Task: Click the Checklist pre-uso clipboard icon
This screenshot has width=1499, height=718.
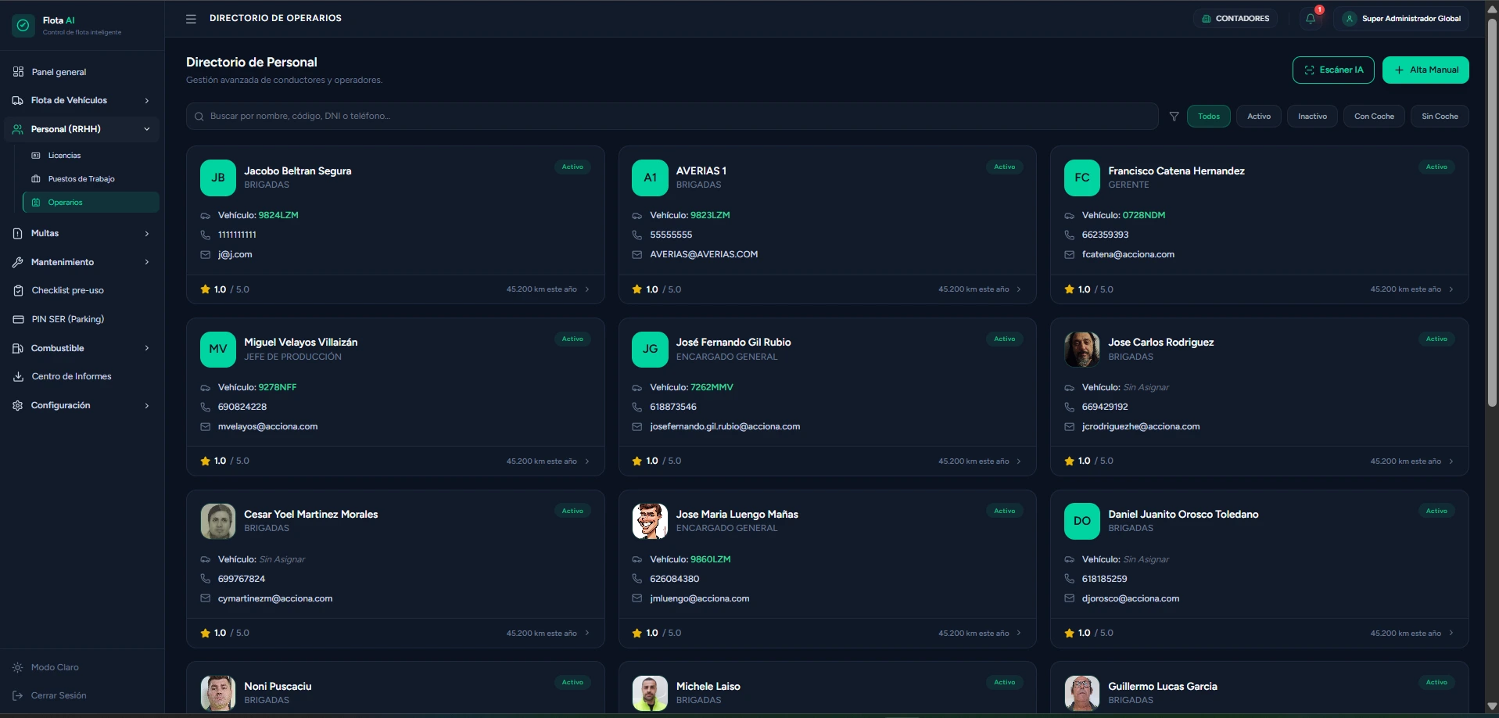Action: point(18,290)
